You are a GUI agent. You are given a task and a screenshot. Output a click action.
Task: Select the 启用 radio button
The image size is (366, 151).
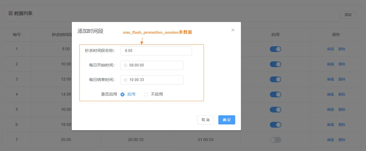pyautogui.click(x=122, y=94)
